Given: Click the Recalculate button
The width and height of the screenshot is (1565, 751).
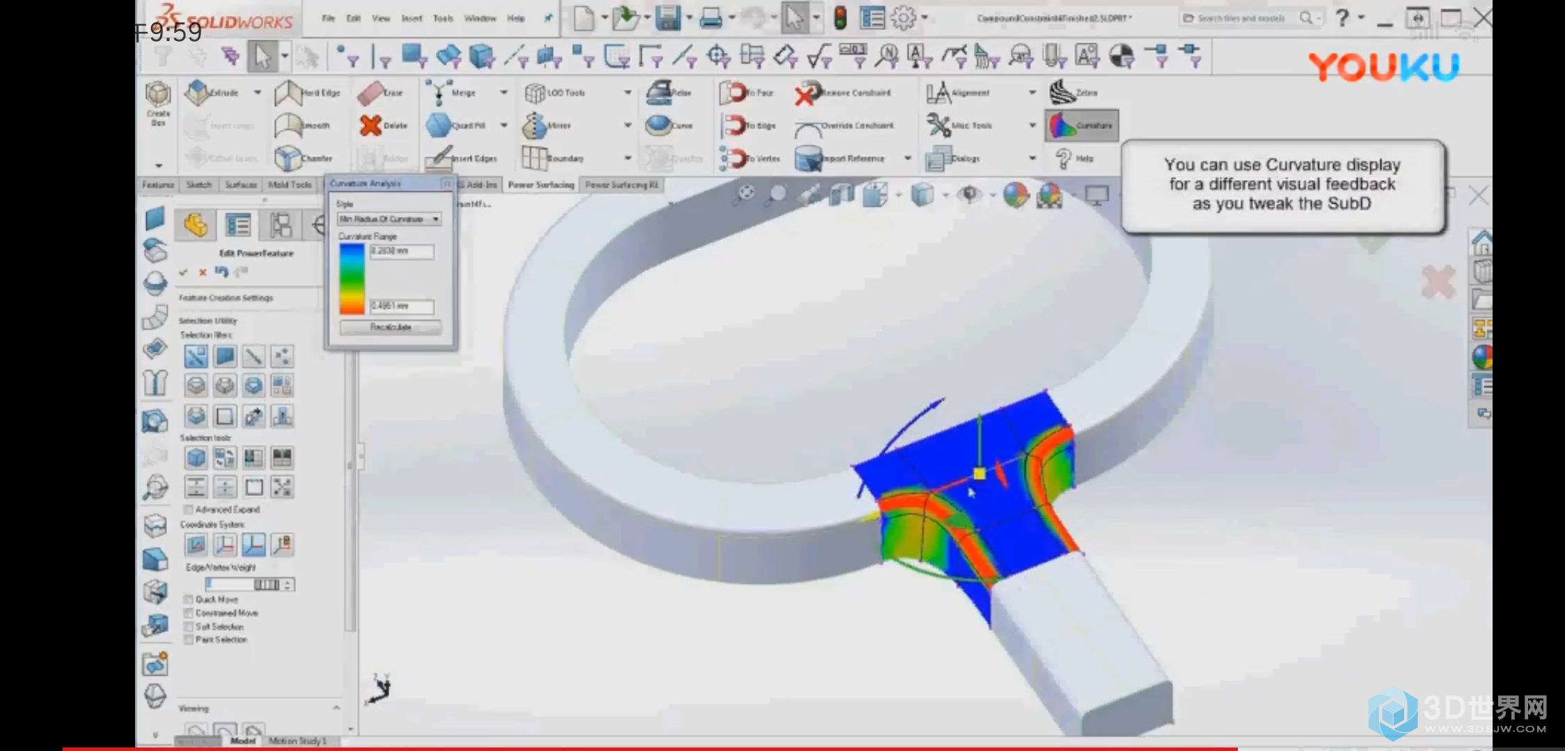Looking at the screenshot, I should click(x=391, y=327).
